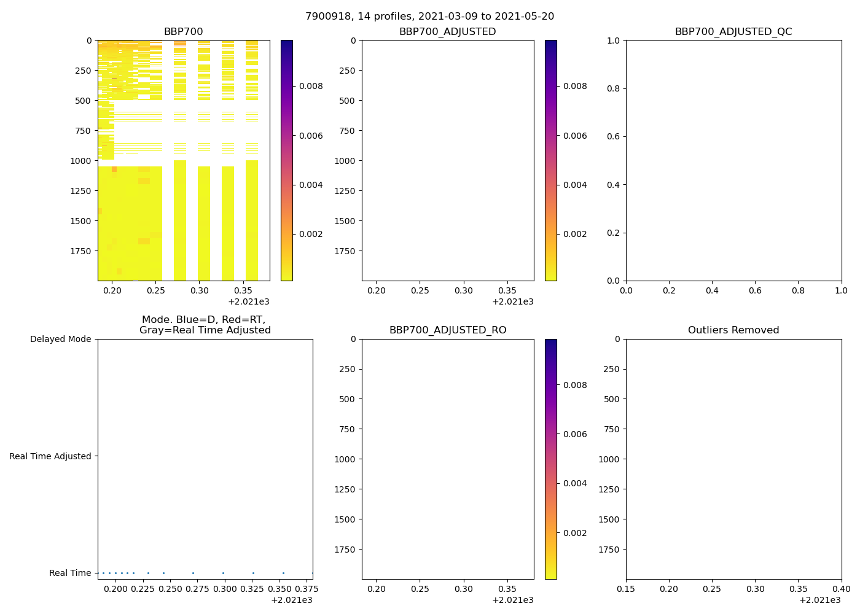Select the figure title with float 7900918
860x614 pixels.
point(429,17)
